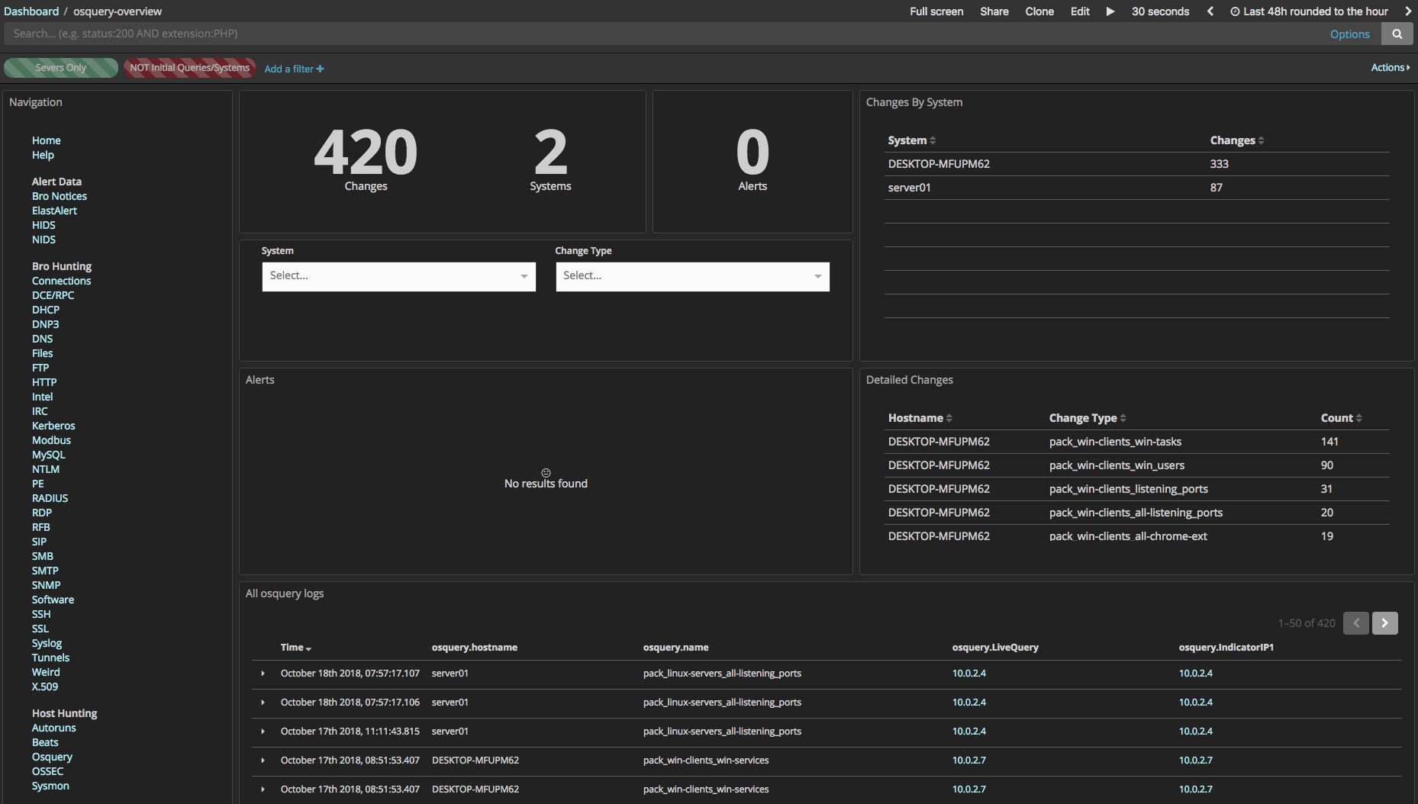This screenshot has height=804, width=1418.
Task: Go to previous time range arrow
Action: [1210, 11]
